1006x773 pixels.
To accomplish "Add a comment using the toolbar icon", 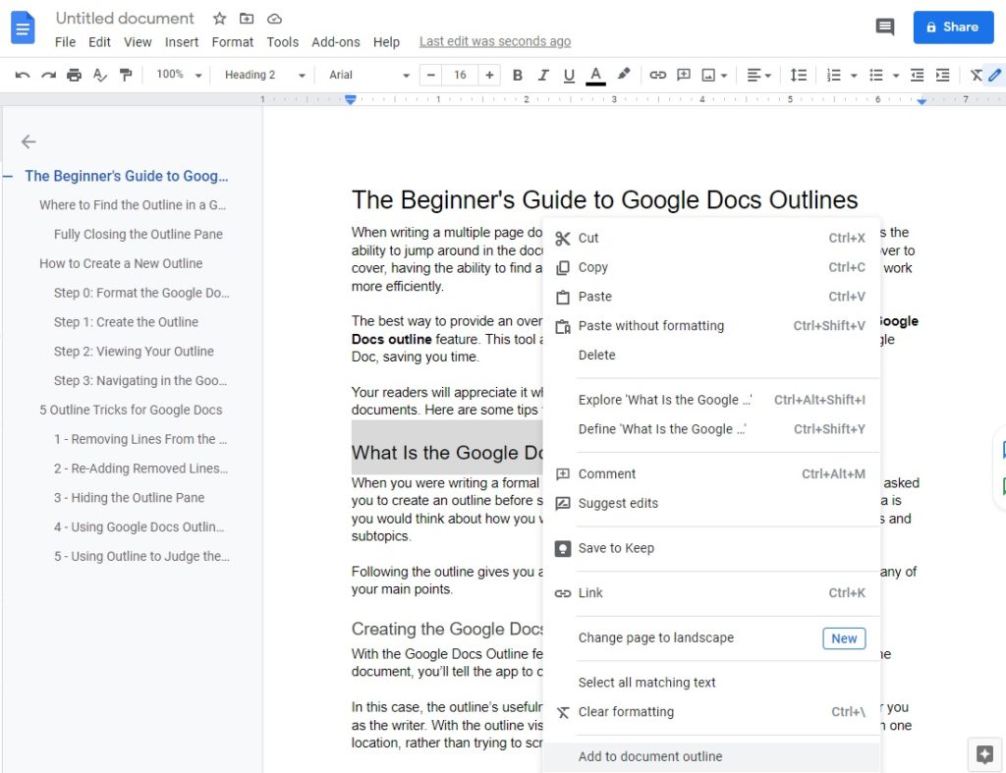I will coord(684,75).
